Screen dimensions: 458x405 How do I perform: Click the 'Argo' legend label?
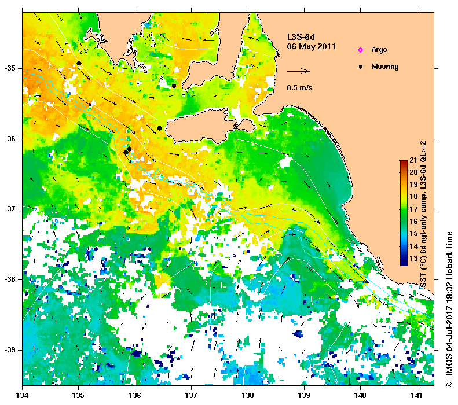(x=379, y=50)
